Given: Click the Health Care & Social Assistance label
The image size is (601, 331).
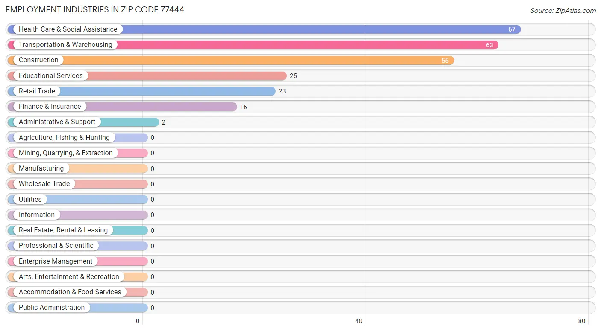Looking at the screenshot, I should (x=68, y=29).
